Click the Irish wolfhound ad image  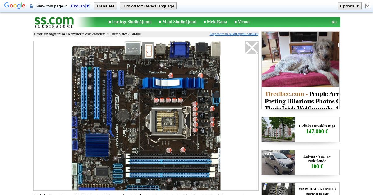[301, 59]
